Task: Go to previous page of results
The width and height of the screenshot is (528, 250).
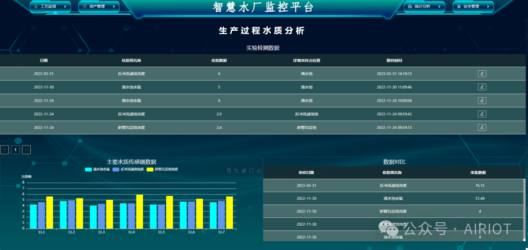Action: (4, 150)
